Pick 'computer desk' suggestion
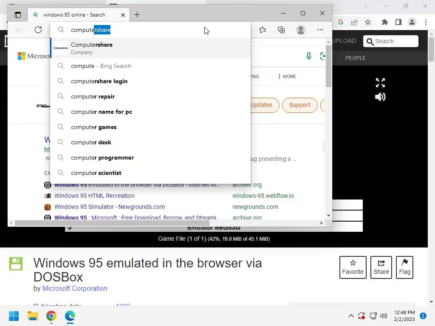 [x=151, y=142]
